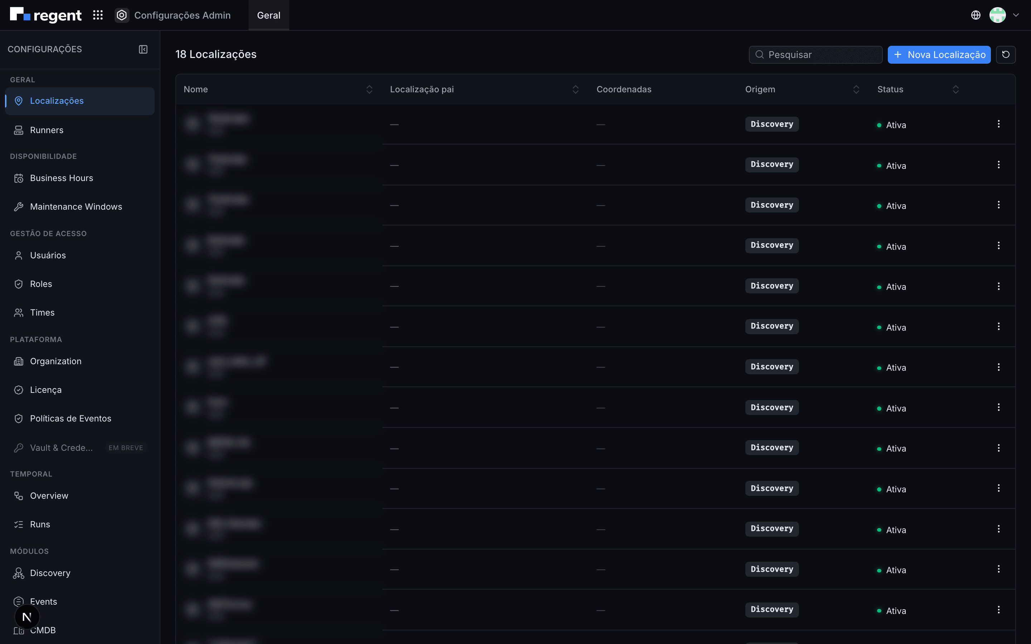Click the Roles shield icon

pyautogui.click(x=18, y=284)
